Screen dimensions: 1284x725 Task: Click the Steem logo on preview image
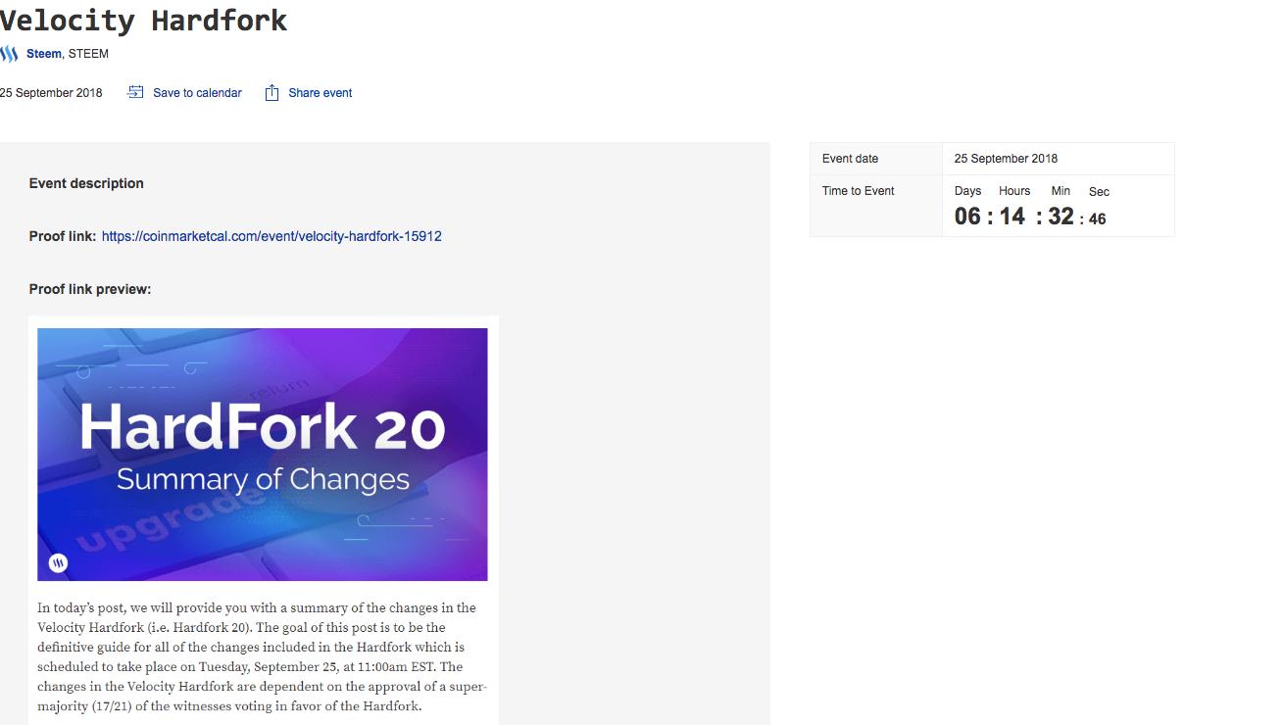pyautogui.click(x=59, y=562)
